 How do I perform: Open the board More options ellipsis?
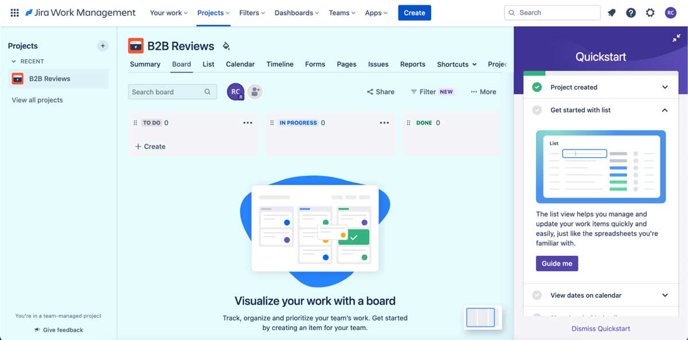coord(474,91)
